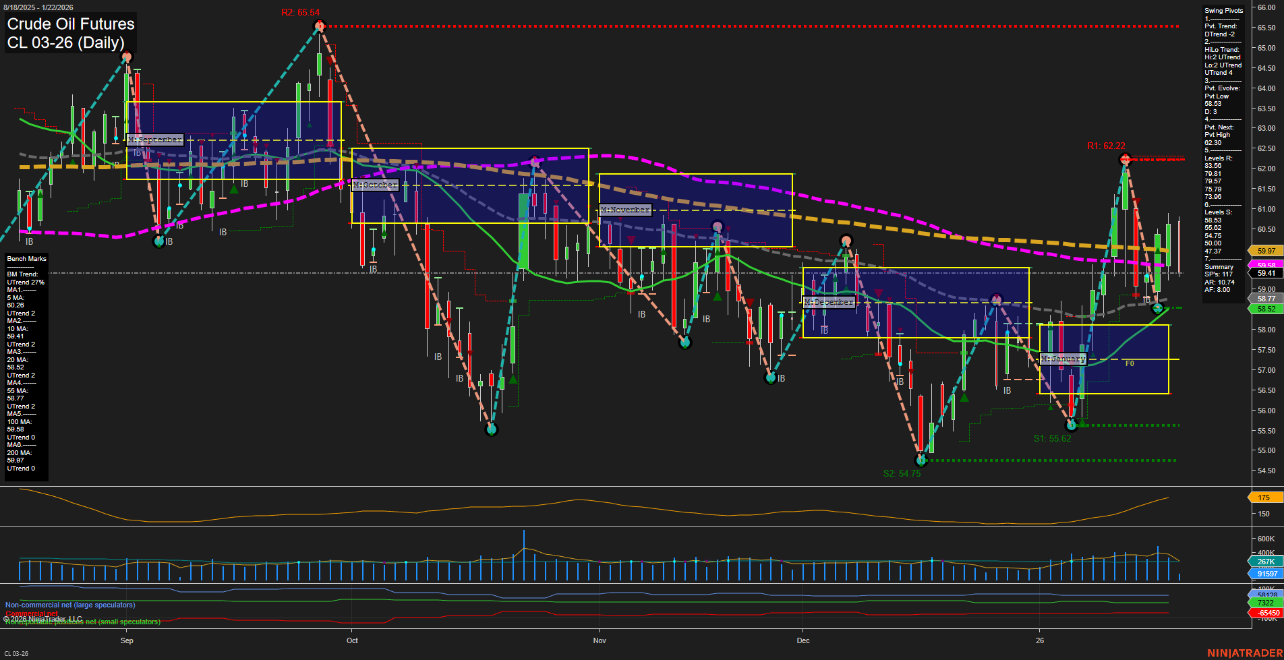
Task: Collapse the Bench Marks panel
Action: pos(26,258)
